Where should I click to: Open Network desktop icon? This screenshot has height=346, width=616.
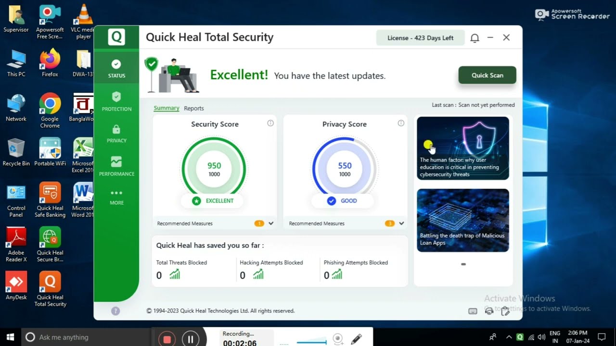click(16, 108)
